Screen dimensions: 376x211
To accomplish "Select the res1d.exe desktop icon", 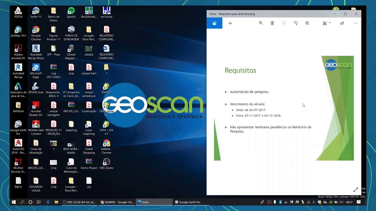I will (106, 13).
